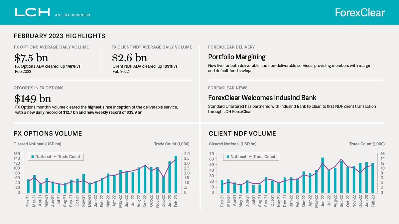Click the '$149 bn' record volume figure
The height and width of the screenshot is (224, 399).
(33, 99)
